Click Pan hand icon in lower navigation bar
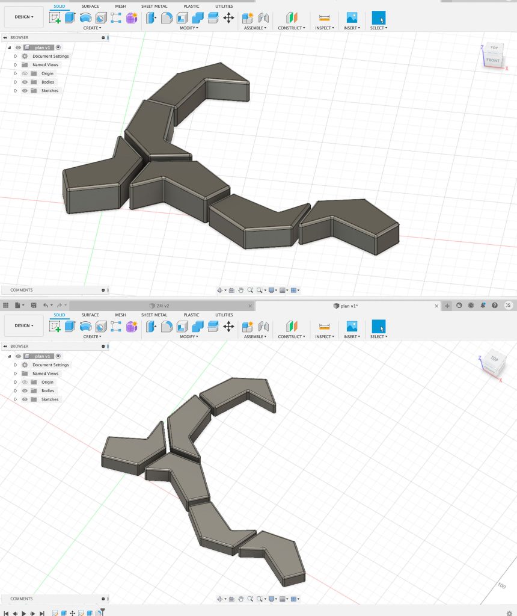The image size is (517, 616). click(240, 599)
